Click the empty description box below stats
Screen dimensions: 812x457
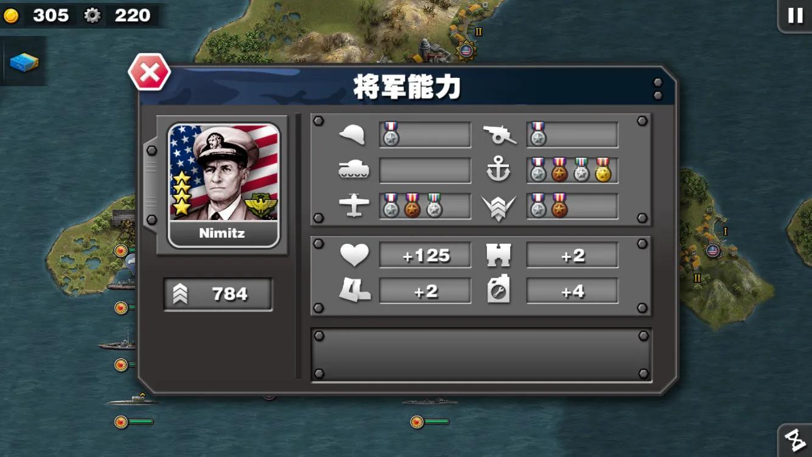point(481,355)
